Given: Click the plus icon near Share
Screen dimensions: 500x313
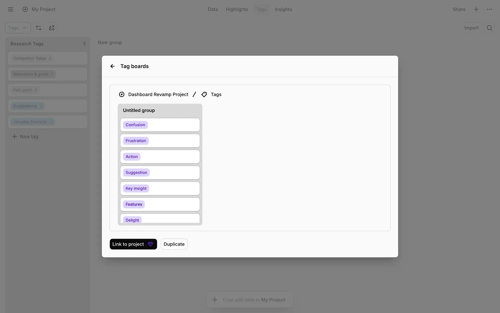Looking at the screenshot, I should (x=476, y=9).
